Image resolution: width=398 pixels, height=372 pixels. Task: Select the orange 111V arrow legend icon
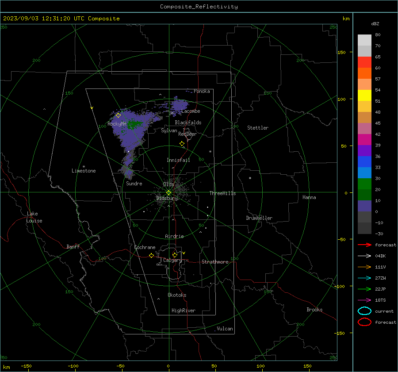tap(364, 267)
